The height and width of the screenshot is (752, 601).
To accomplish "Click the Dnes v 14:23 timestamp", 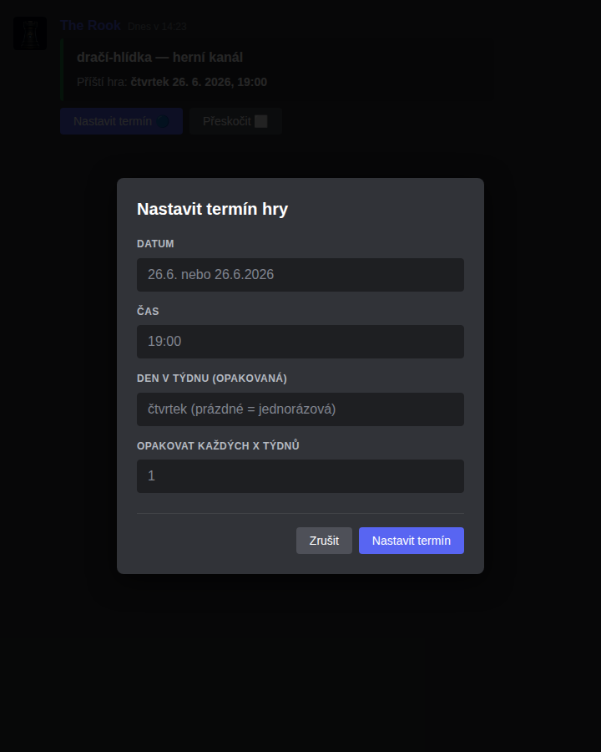I will (157, 27).
